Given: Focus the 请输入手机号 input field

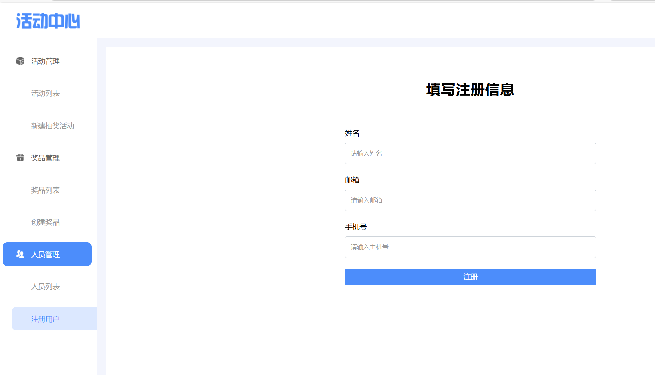Looking at the screenshot, I should (x=470, y=247).
